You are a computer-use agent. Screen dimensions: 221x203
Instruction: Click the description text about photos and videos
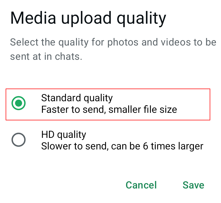click(113, 50)
